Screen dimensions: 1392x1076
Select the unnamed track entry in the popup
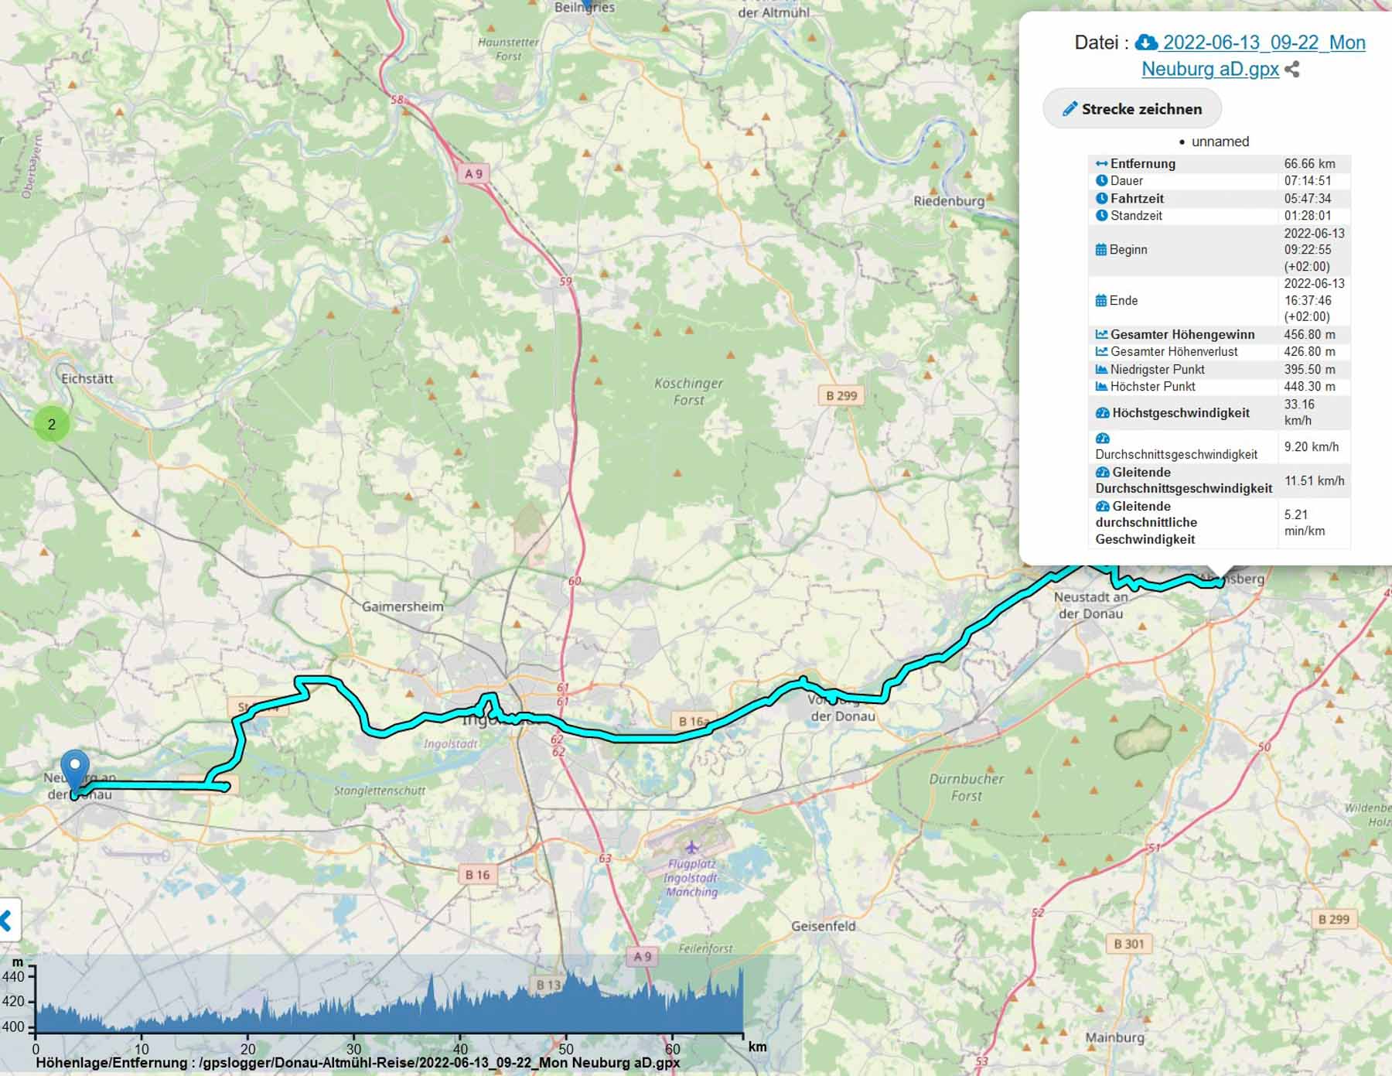[x=1220, y=142]
